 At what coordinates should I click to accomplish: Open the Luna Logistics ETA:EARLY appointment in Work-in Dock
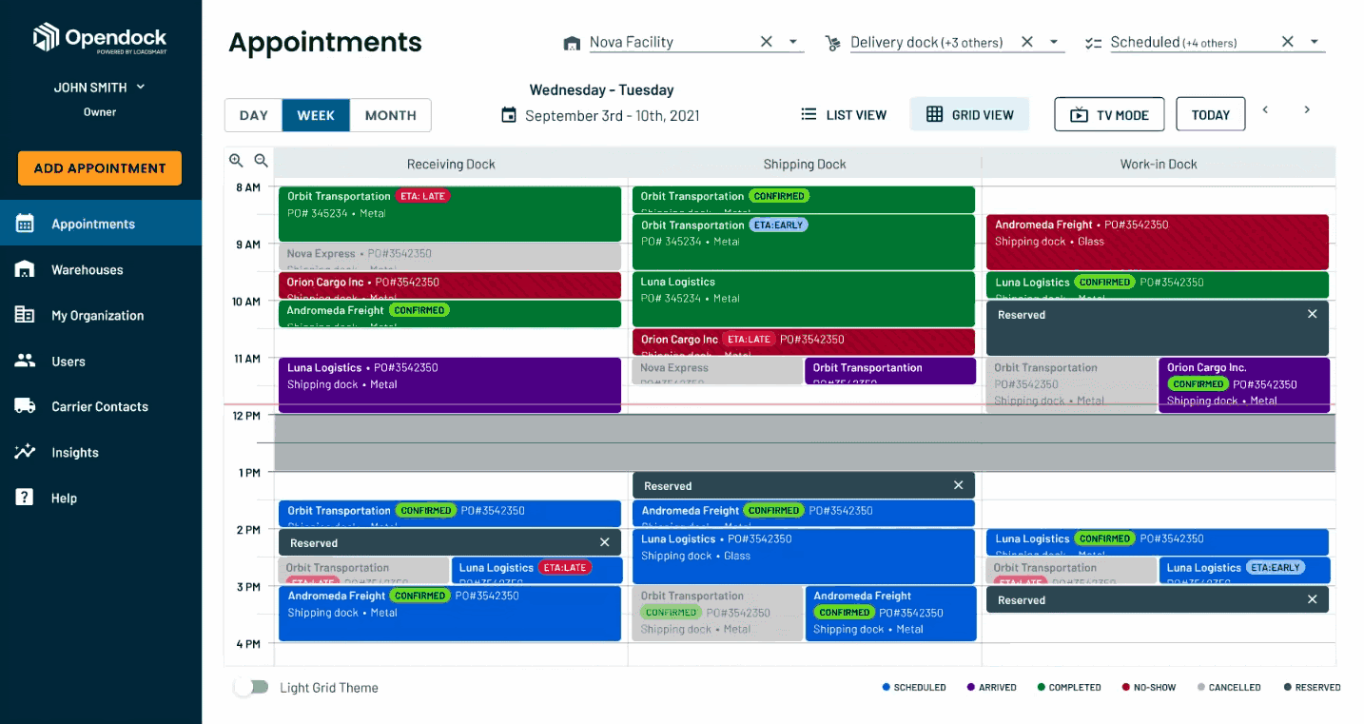point(1243,571)
